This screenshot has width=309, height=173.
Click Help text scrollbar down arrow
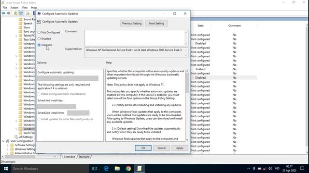click(x=187, y=140)
